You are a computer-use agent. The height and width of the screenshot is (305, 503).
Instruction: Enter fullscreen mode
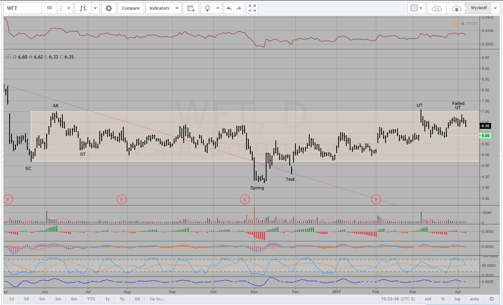pos(252,8)
